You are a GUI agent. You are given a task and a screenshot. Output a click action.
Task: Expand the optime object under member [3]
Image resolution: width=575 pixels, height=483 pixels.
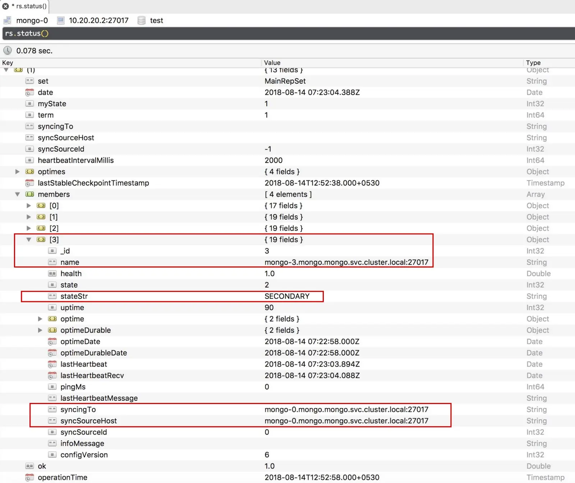40,319
